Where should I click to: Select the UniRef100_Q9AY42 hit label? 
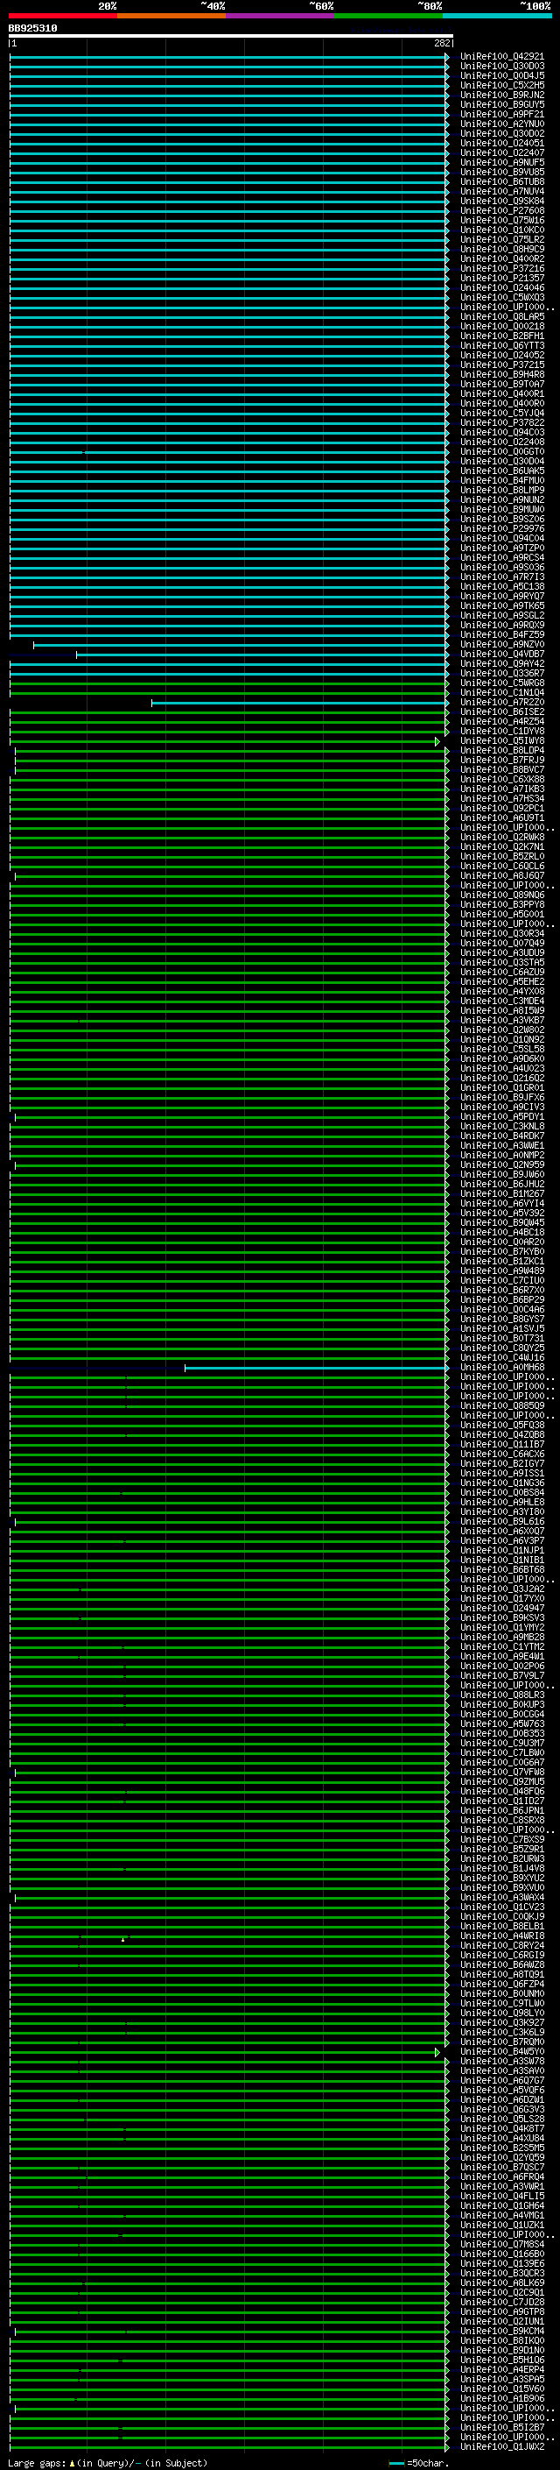502,663
